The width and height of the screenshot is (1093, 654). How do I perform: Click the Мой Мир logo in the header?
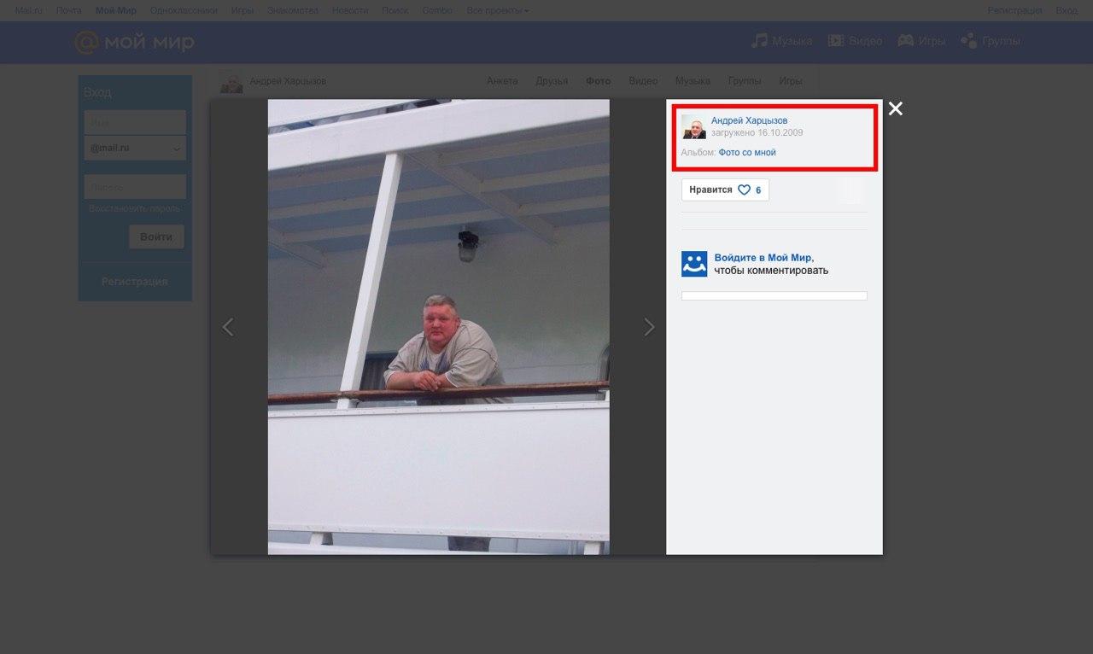point(134,42)
